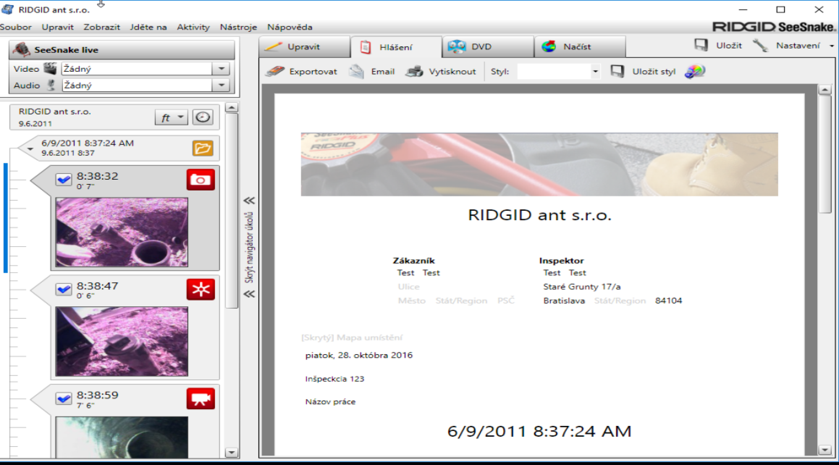Viewport: 839px width, 465px height.
Task: Click the Nastavení wrench icon
Action: [x=760, y=46]
